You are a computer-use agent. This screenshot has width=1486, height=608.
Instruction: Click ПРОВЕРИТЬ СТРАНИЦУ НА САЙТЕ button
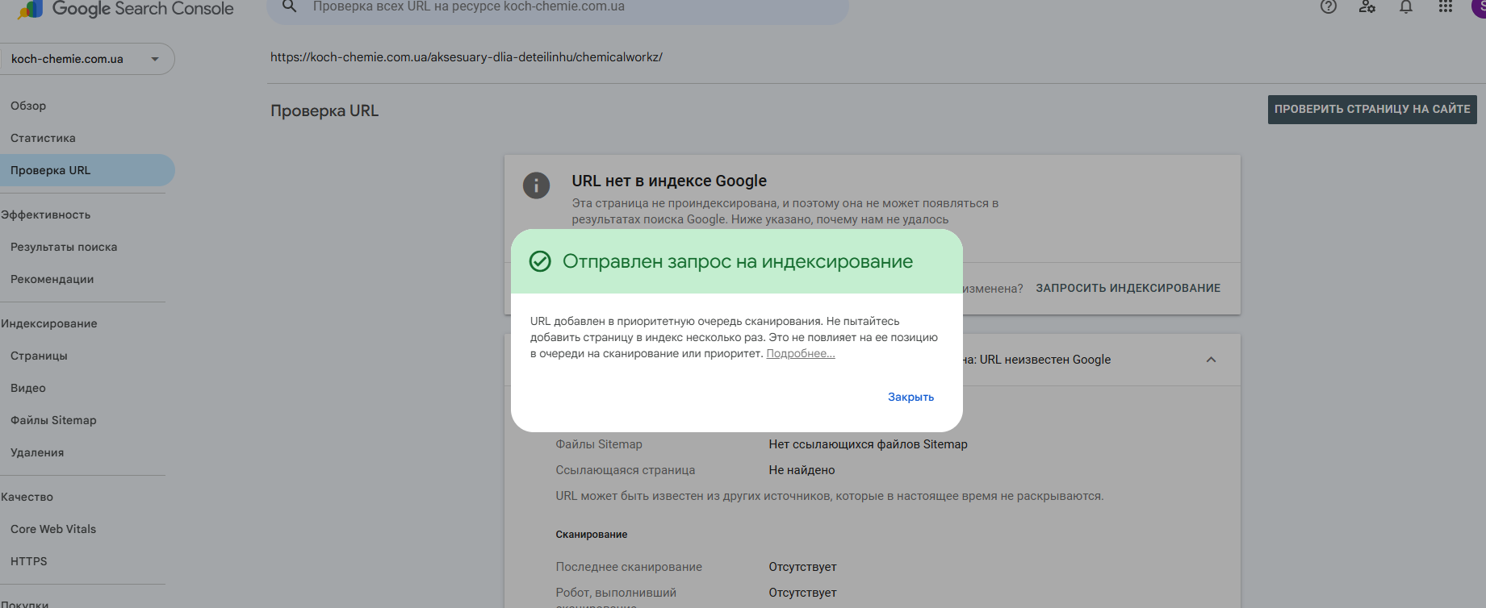click(1372, 109)
